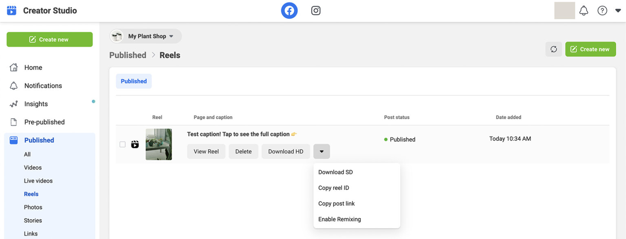Viewport: 626px width, 239px height.
Task: Open the reel video thumbnail
Action: pos(159,144)
